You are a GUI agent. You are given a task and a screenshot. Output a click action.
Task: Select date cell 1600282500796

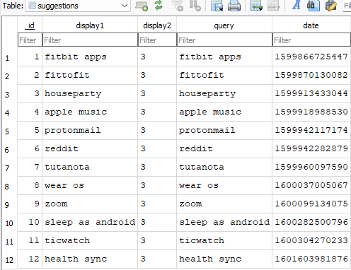pyautogui.click(x=311, y=222)
